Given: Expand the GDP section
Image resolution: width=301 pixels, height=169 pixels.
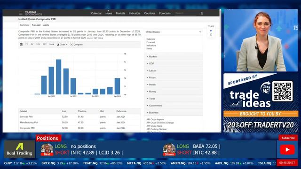Looking at the screenshot, I should pos(174,63).
